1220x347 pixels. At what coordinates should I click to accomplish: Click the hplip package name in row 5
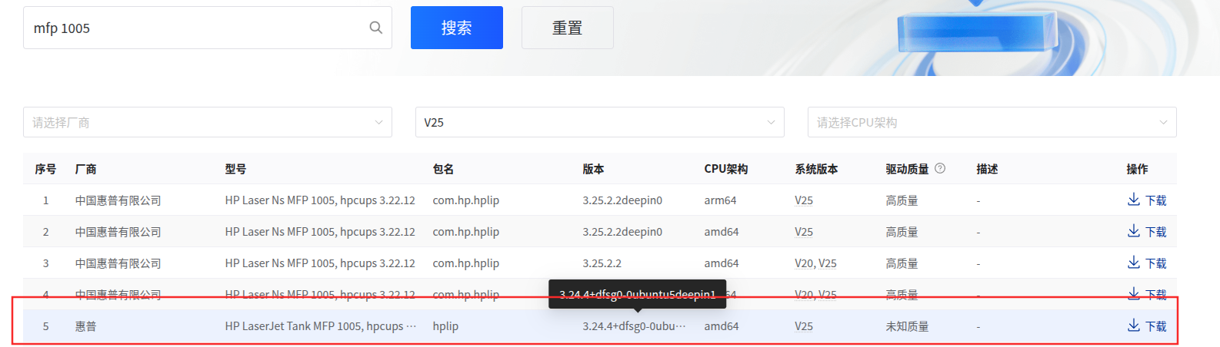coord(445,326)
